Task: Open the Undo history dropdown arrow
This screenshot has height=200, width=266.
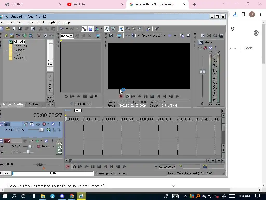Action: tap(67, 29)
